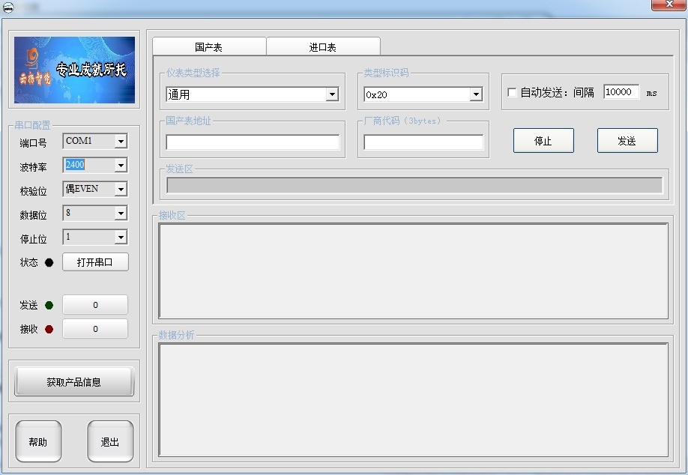
Task: Click the company logo banner image
Action: [75, 70]
